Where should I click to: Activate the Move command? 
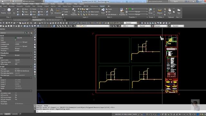coord(25,9)
